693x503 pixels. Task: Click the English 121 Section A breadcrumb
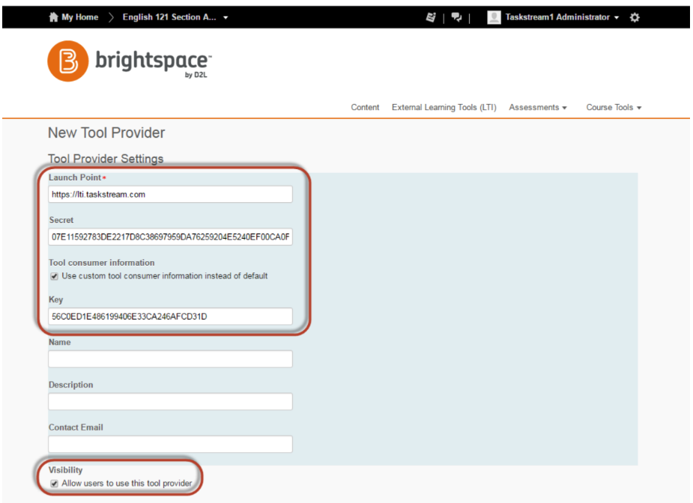[x=169, y=17]
